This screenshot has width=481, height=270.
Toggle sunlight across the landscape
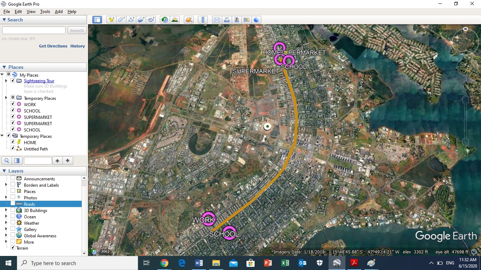pos(174,20)
